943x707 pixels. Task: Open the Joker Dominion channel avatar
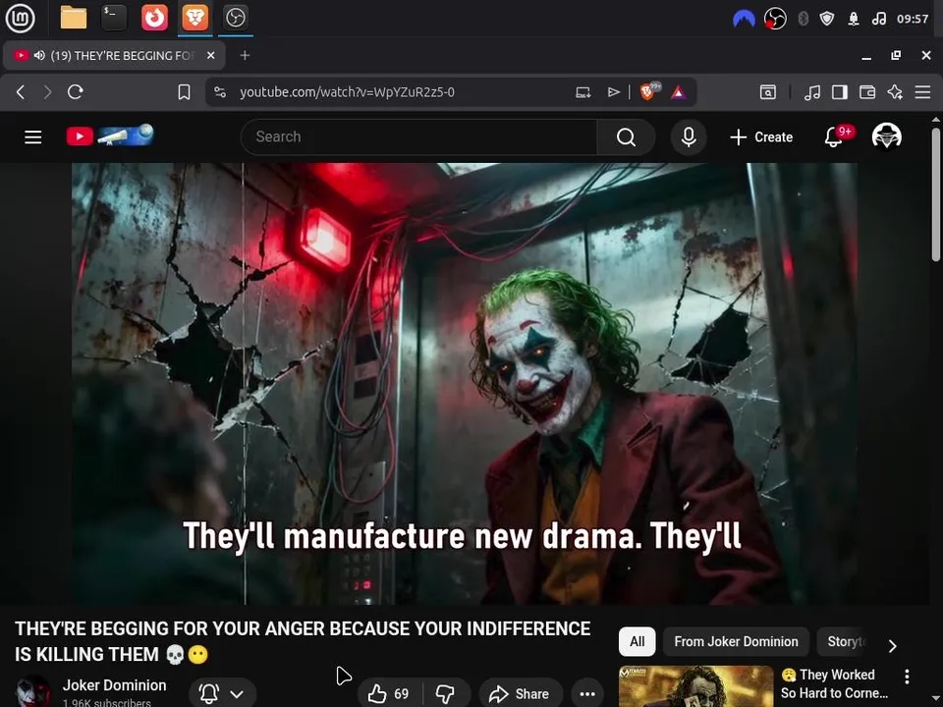[32, 691]
